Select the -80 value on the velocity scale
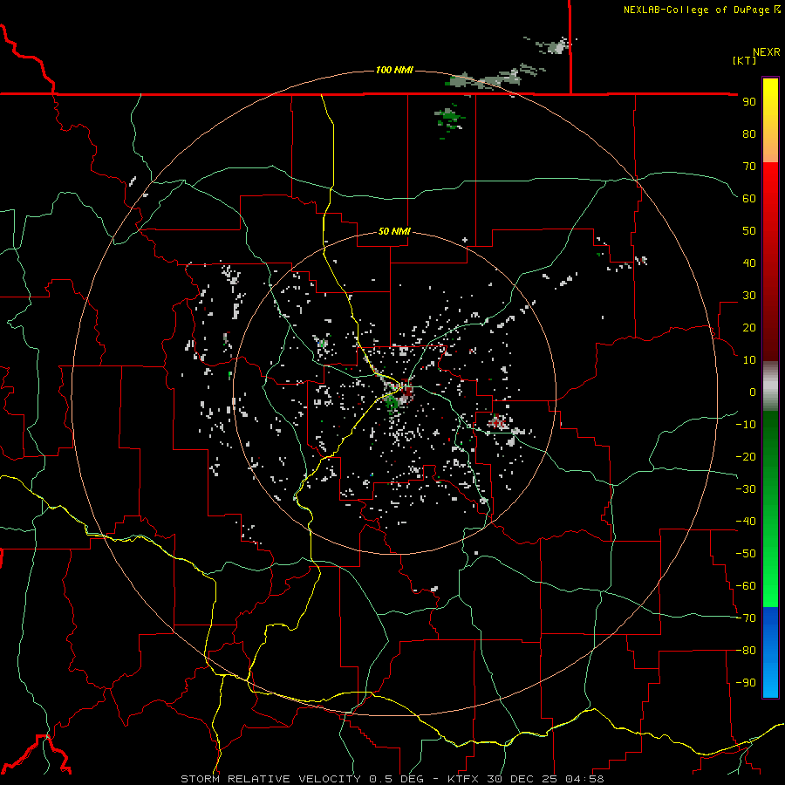The image size is (785, 785). tap(746, 651)
